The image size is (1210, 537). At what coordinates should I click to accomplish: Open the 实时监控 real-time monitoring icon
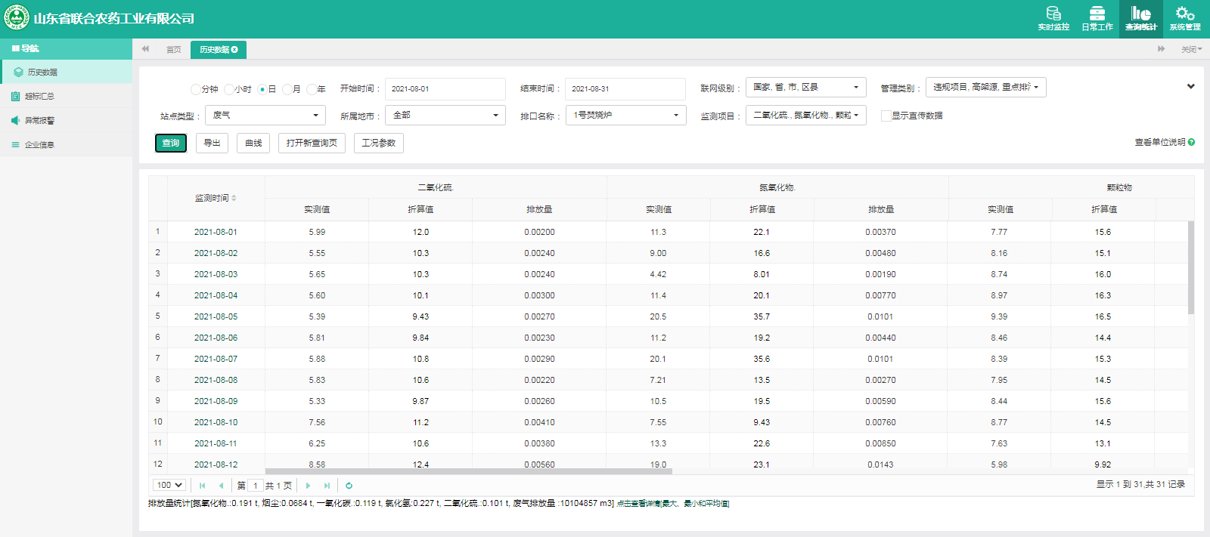(x=1053, y=18)
